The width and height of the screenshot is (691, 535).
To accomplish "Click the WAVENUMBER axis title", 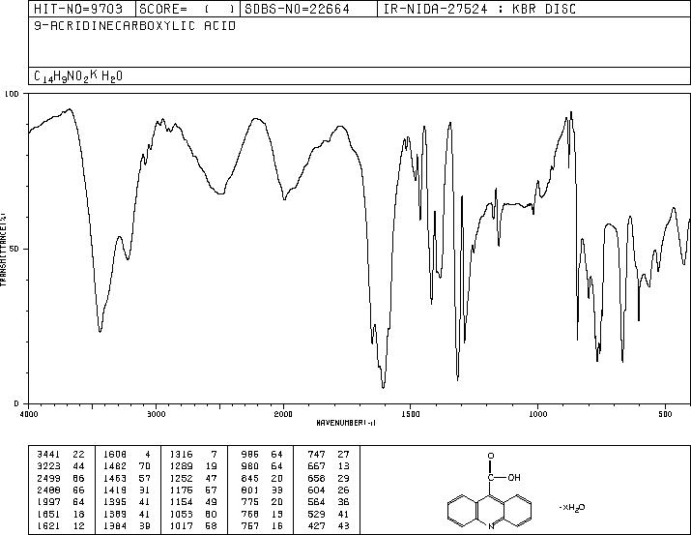I will point(346,423).
